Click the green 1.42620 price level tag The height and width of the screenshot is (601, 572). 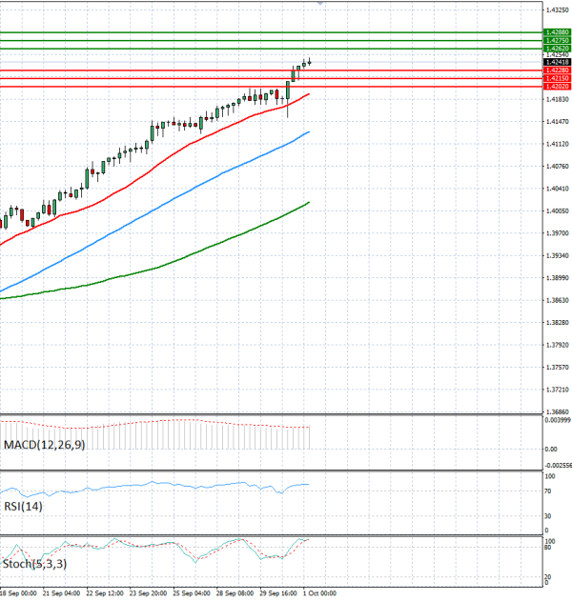tap(558, 49)
